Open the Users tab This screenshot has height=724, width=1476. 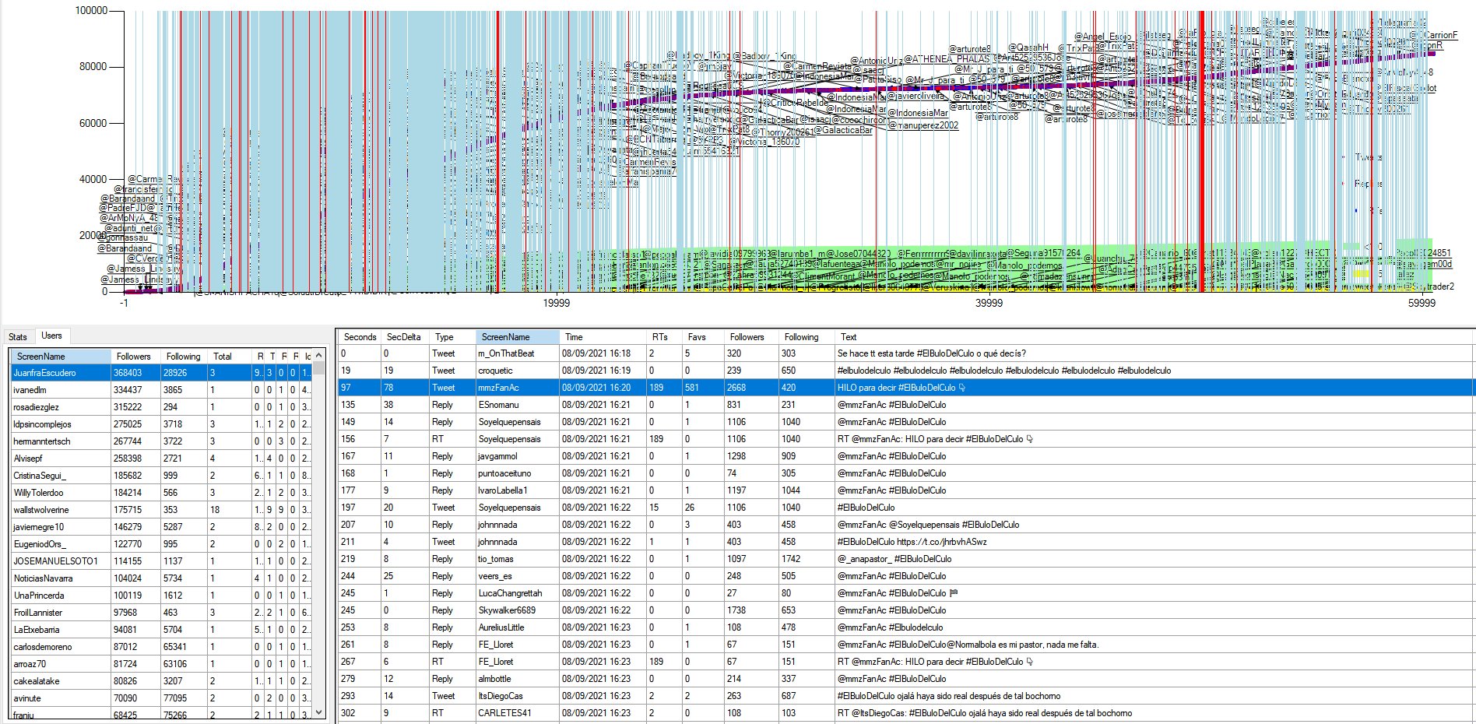click(51, 336)
